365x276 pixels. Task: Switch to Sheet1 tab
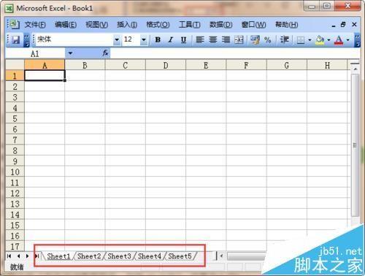(x=58, y=256)
